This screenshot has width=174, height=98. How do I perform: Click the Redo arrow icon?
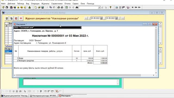[x=73, y=7]
